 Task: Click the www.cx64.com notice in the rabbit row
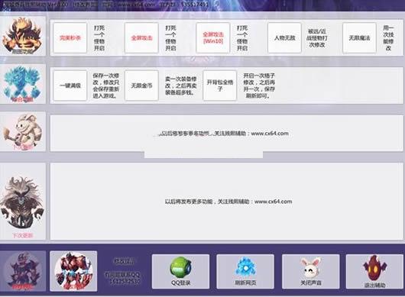(223, 134)
